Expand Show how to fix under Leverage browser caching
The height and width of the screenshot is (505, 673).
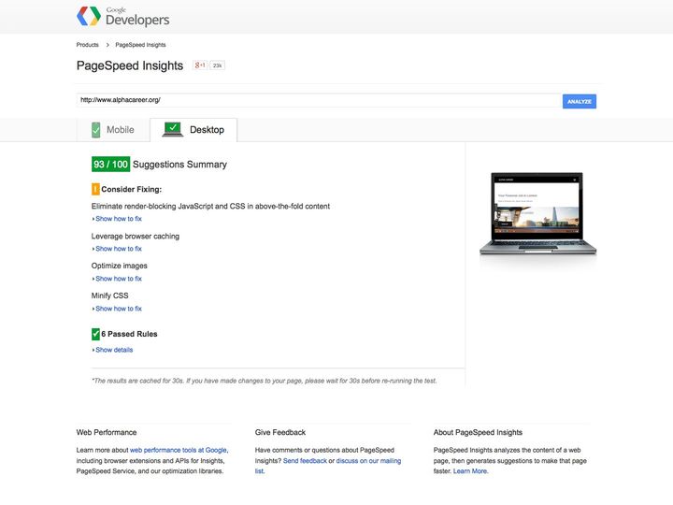point(117,249)
